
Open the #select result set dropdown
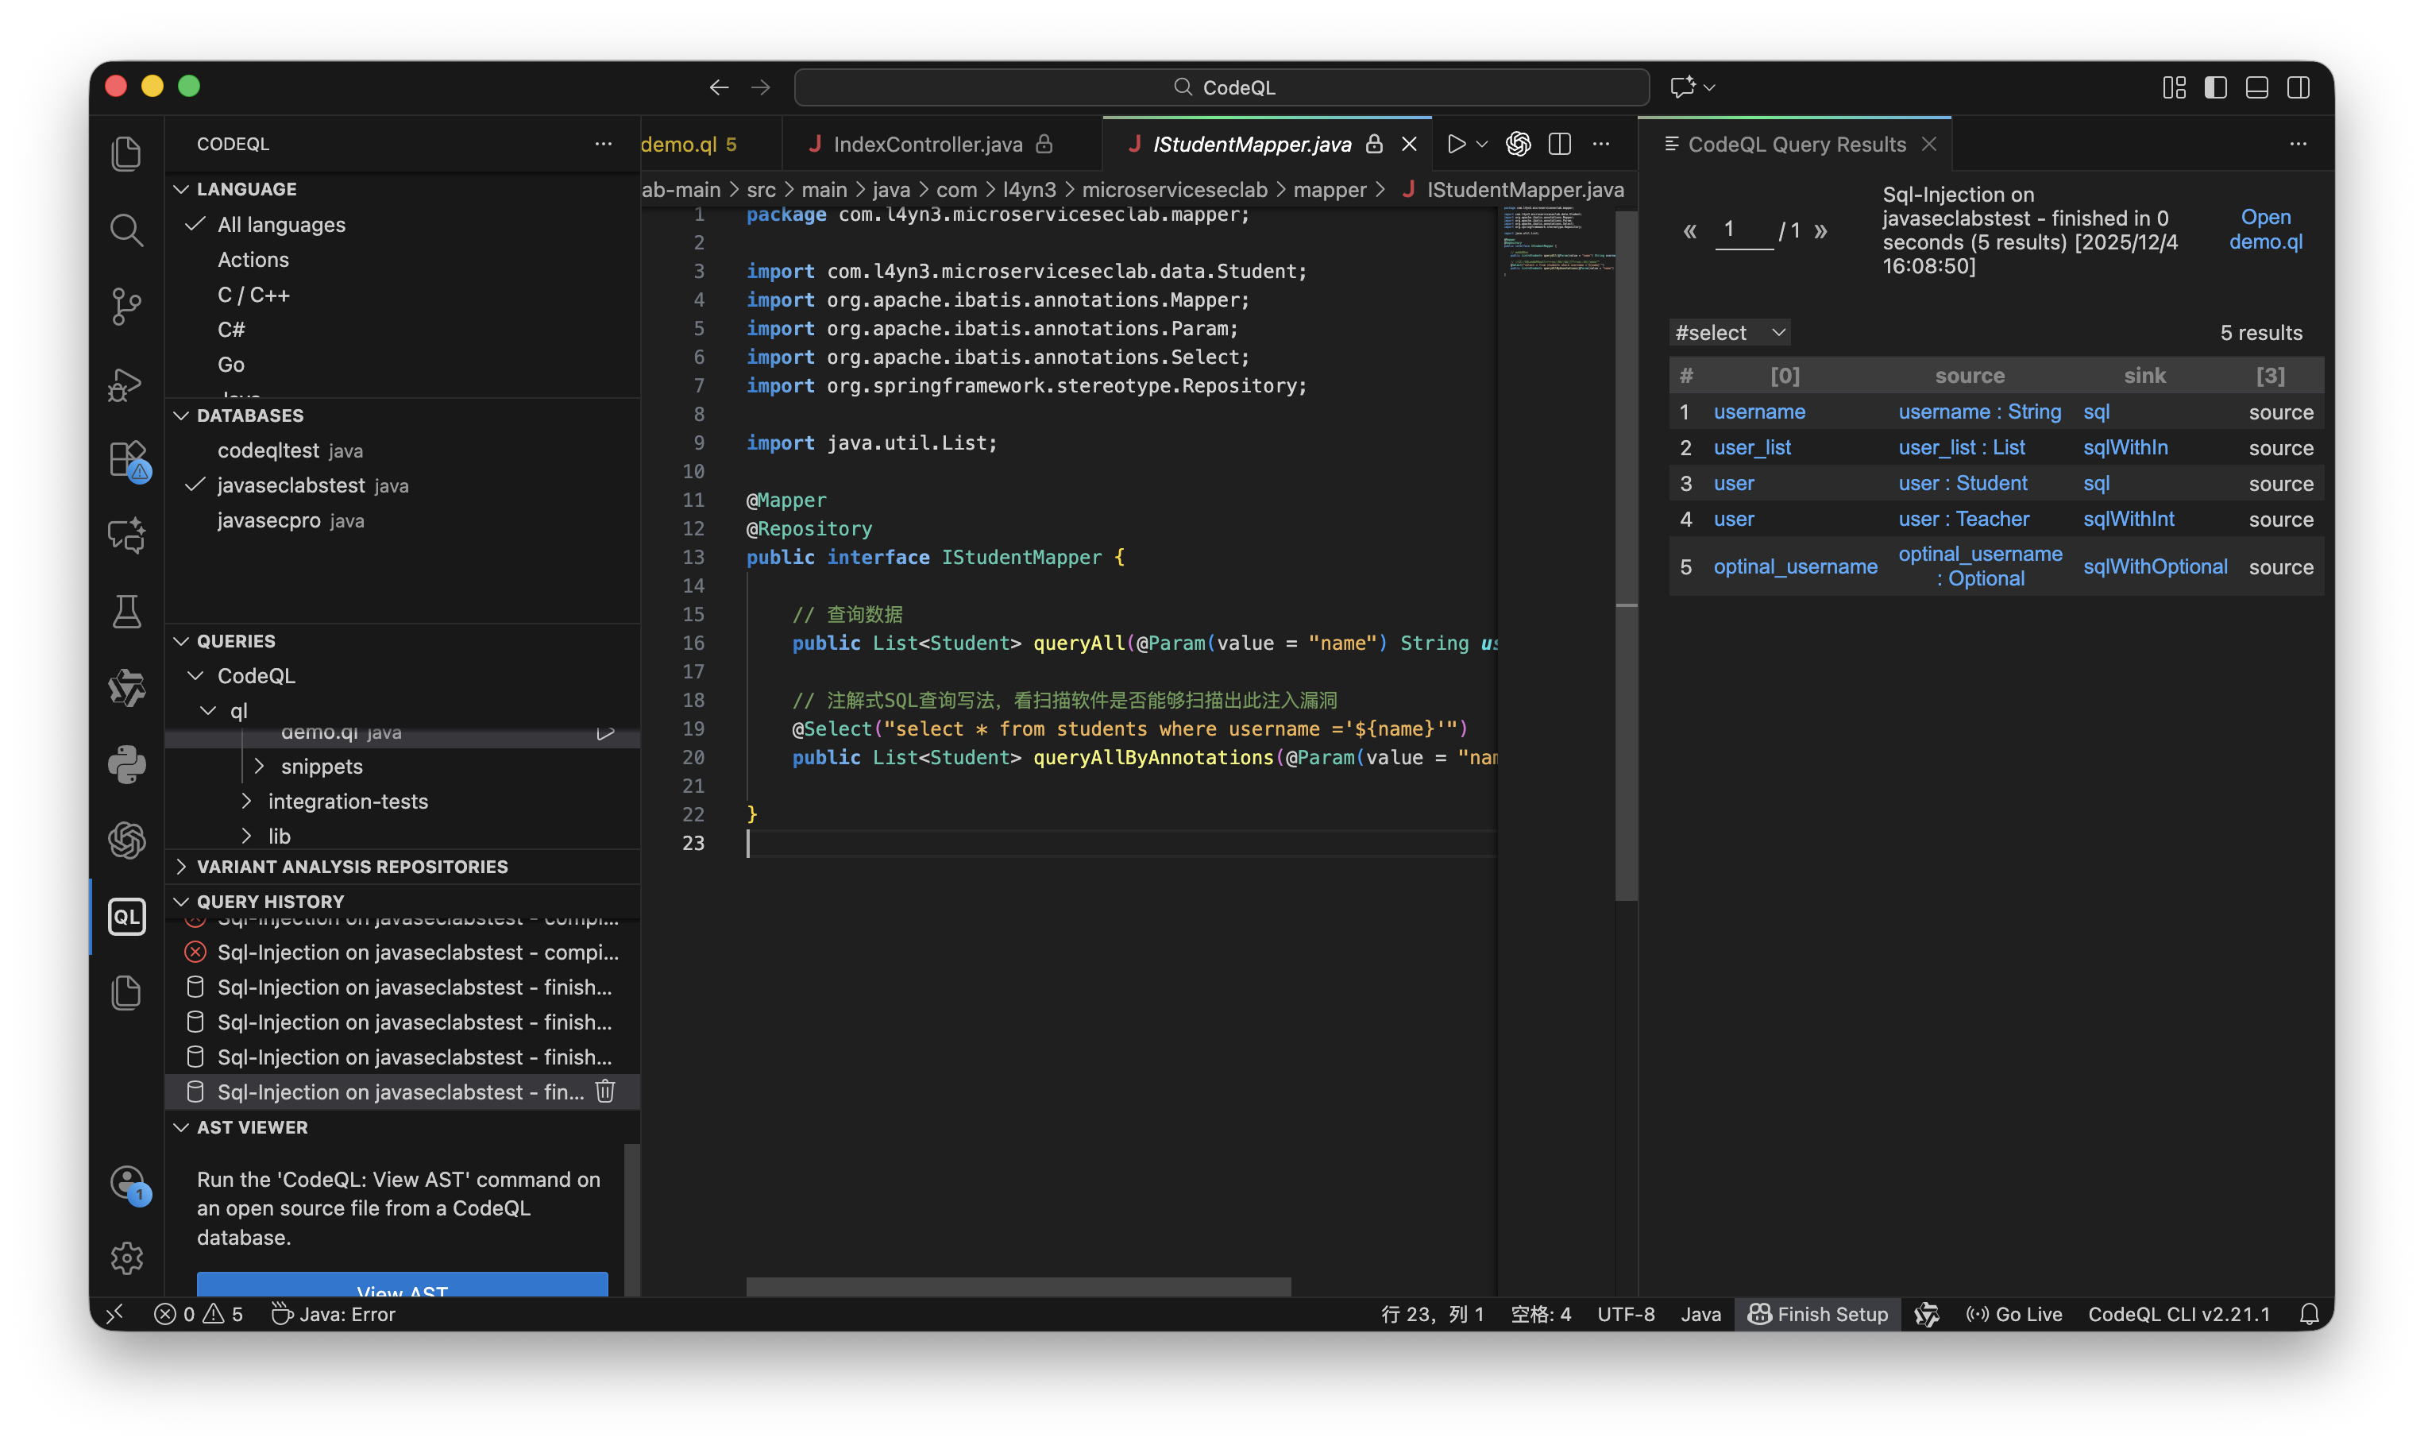click(1729, 333)
